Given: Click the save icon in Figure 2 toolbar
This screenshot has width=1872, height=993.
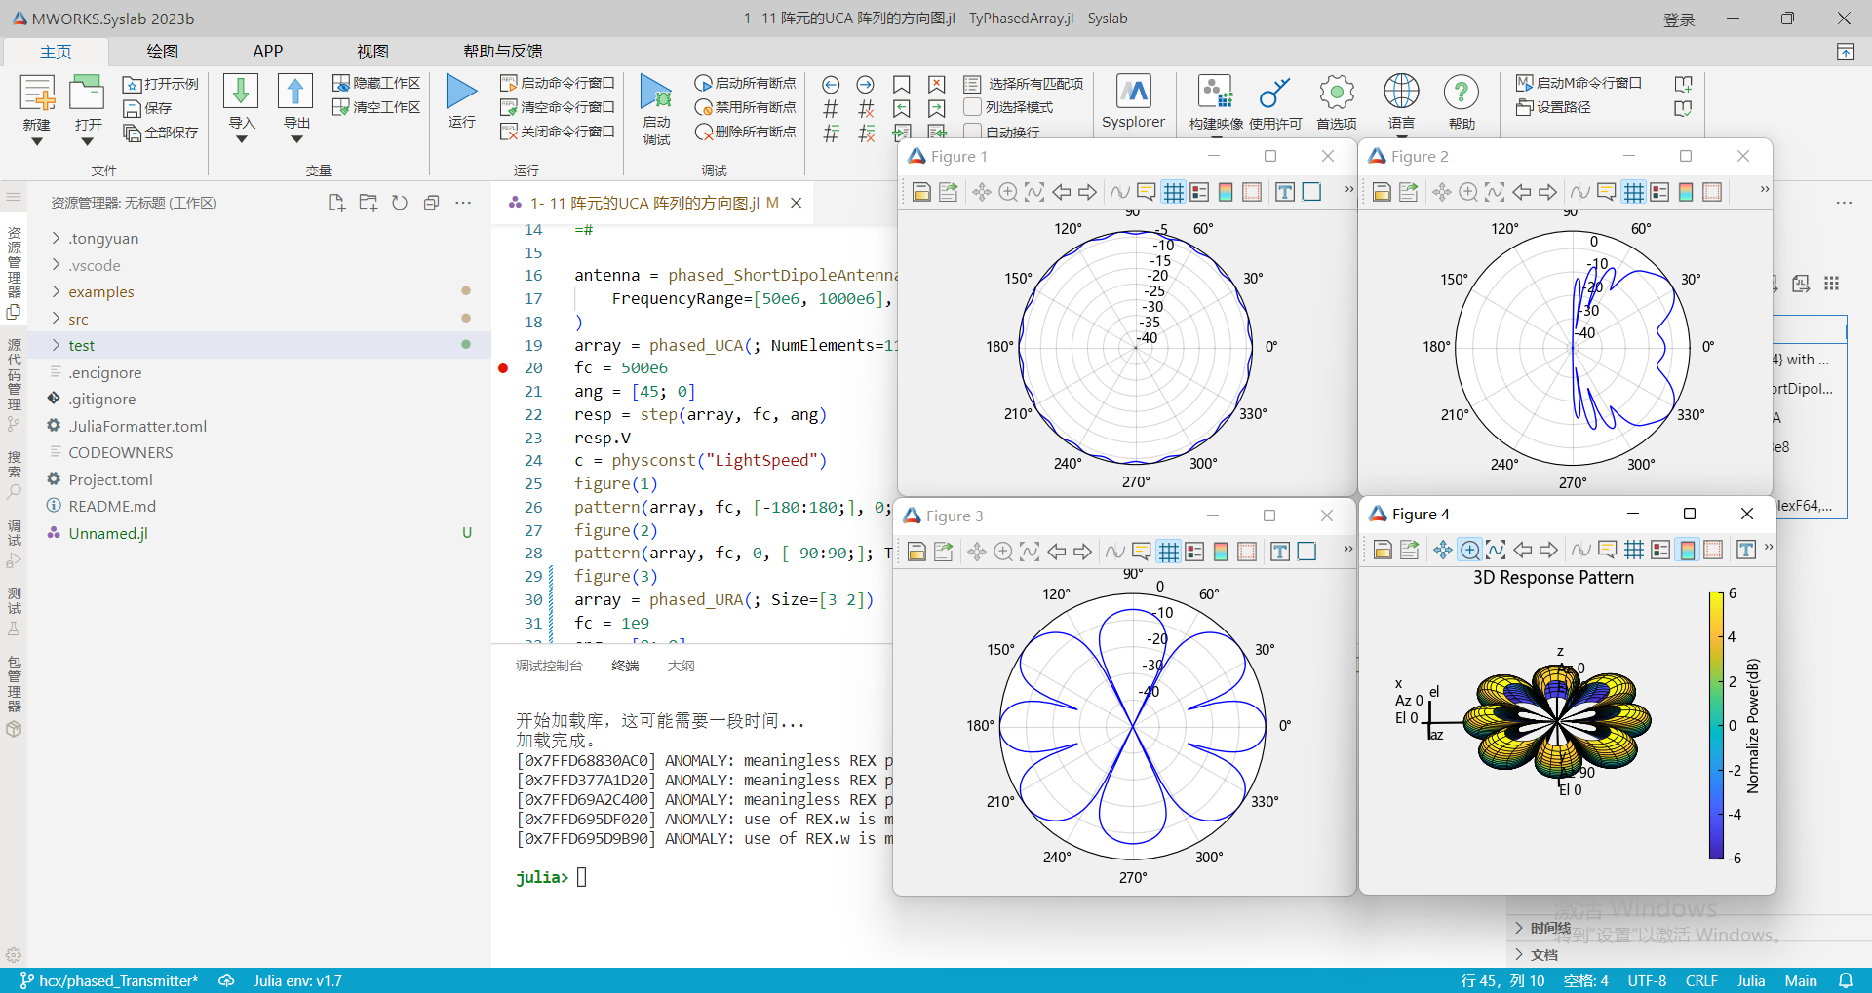Looking at the screenshot, I should [x=1382, y=193].
